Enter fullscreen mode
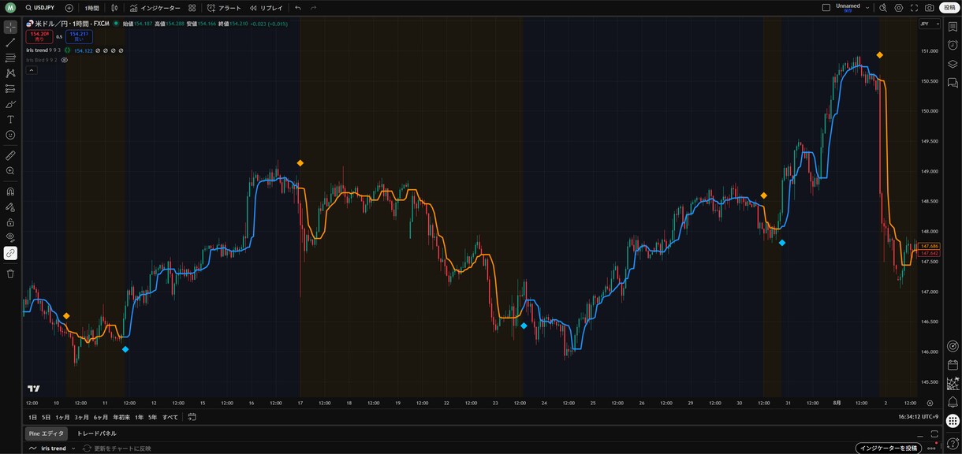Image resolution: width=962 pixels, height=454 pixels. 914,8
